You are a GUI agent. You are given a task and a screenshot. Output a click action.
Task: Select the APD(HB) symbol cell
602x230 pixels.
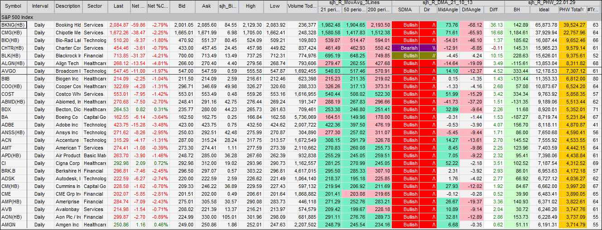tap(14, 155)
